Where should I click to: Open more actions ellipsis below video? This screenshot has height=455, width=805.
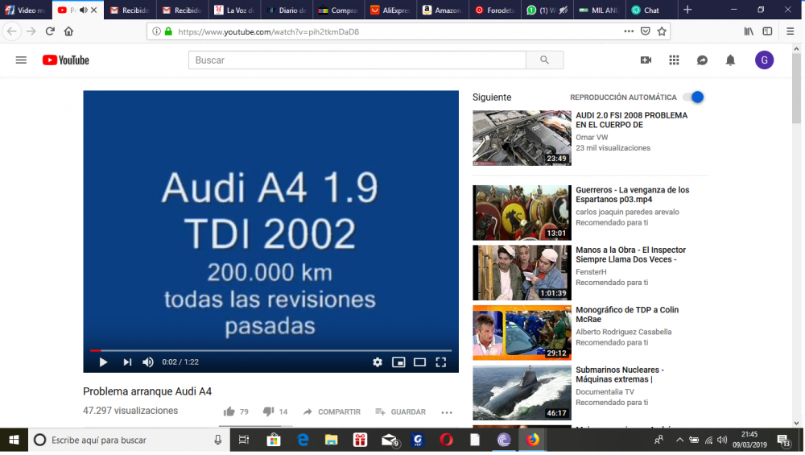coord(447,412)
